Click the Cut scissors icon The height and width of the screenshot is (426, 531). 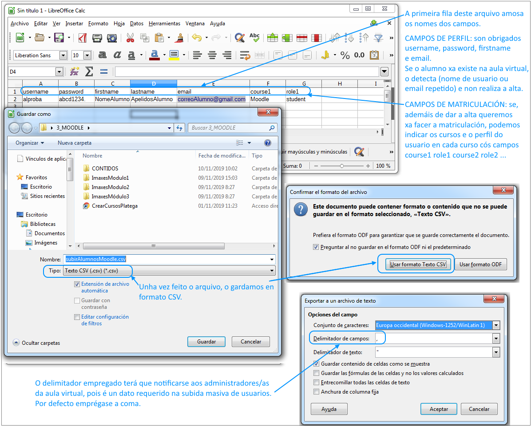tap(130, 38)
